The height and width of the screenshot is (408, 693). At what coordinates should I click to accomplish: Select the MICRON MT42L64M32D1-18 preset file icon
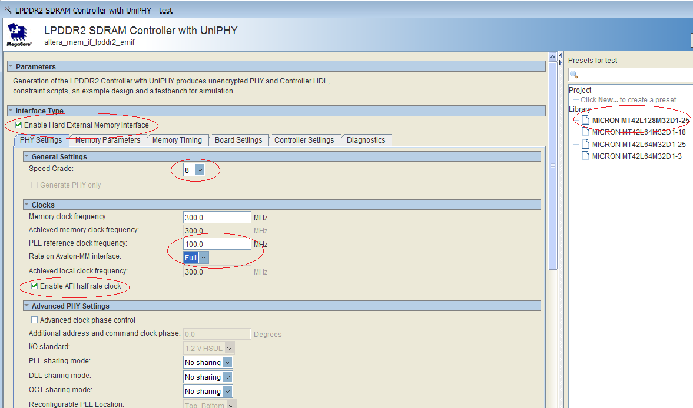586,132
